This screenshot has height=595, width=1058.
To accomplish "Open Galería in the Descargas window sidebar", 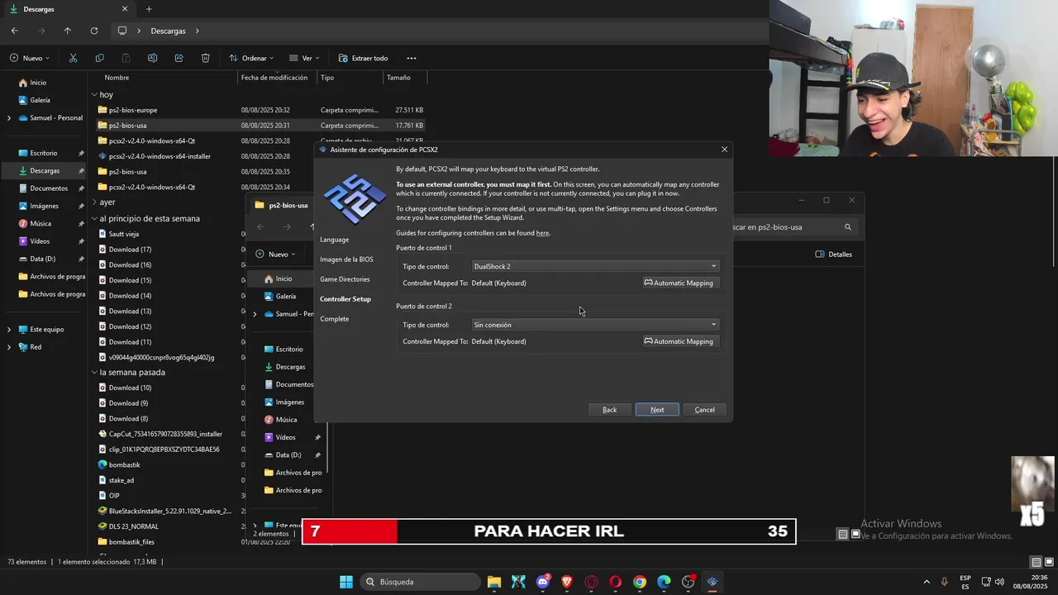I will (x=40, y=100).
